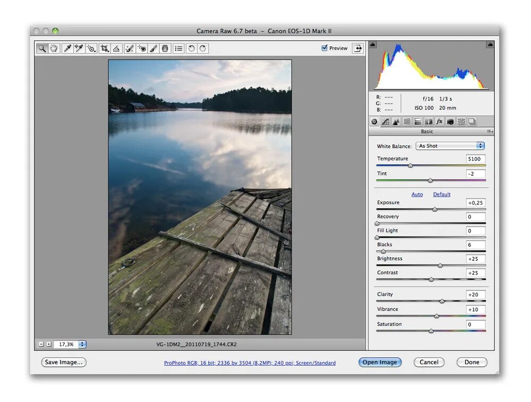531x402 pixels.
Task: Expand the zoom level selector
Action: pos(83,344)
